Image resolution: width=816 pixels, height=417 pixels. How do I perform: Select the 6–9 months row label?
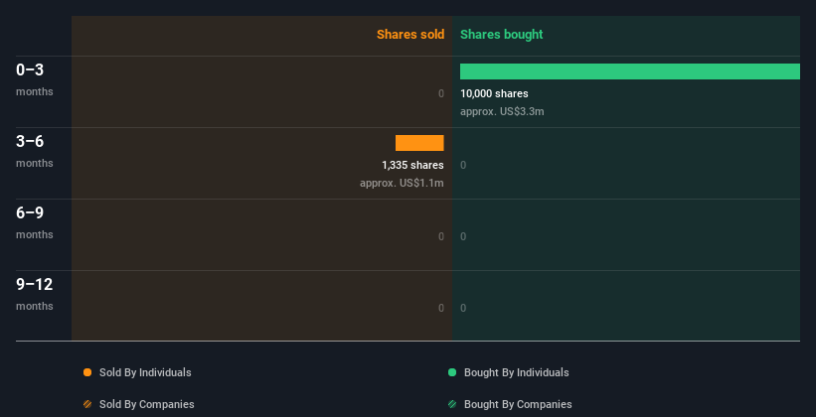(x=35, y=222)
